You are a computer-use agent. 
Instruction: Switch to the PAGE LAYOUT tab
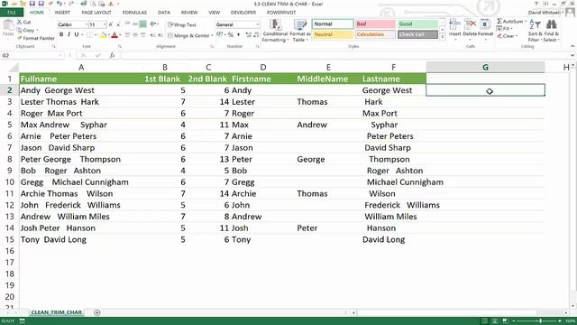96,13
